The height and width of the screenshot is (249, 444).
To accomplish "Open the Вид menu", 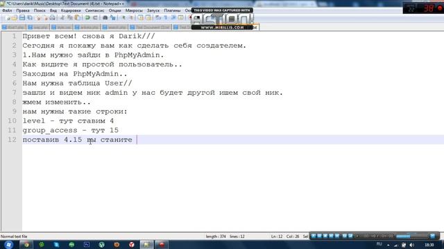I will [x=53, y=10].
